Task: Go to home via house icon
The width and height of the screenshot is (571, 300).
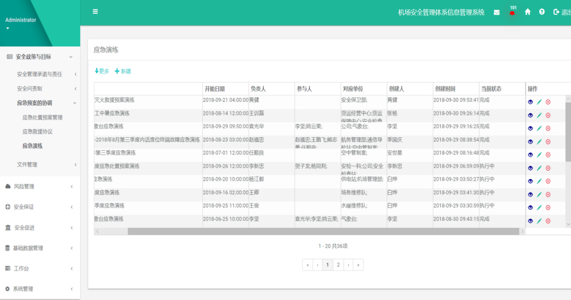Action: click(528, 12)
